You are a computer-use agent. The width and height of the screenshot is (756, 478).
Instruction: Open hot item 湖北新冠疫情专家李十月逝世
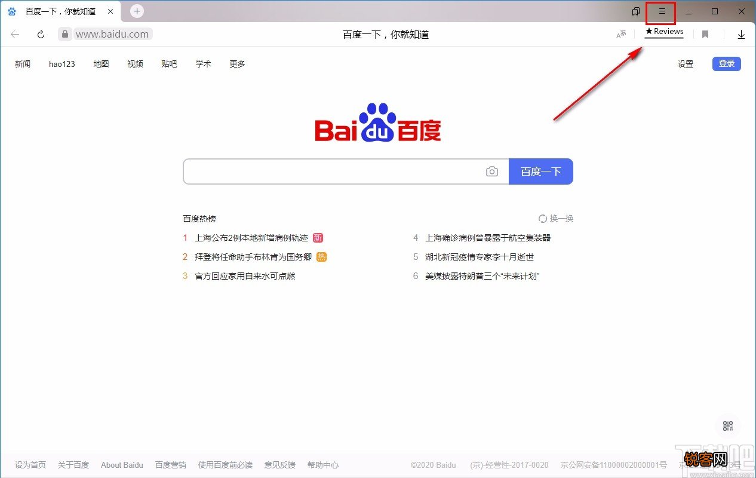click(x=480, y=257)
